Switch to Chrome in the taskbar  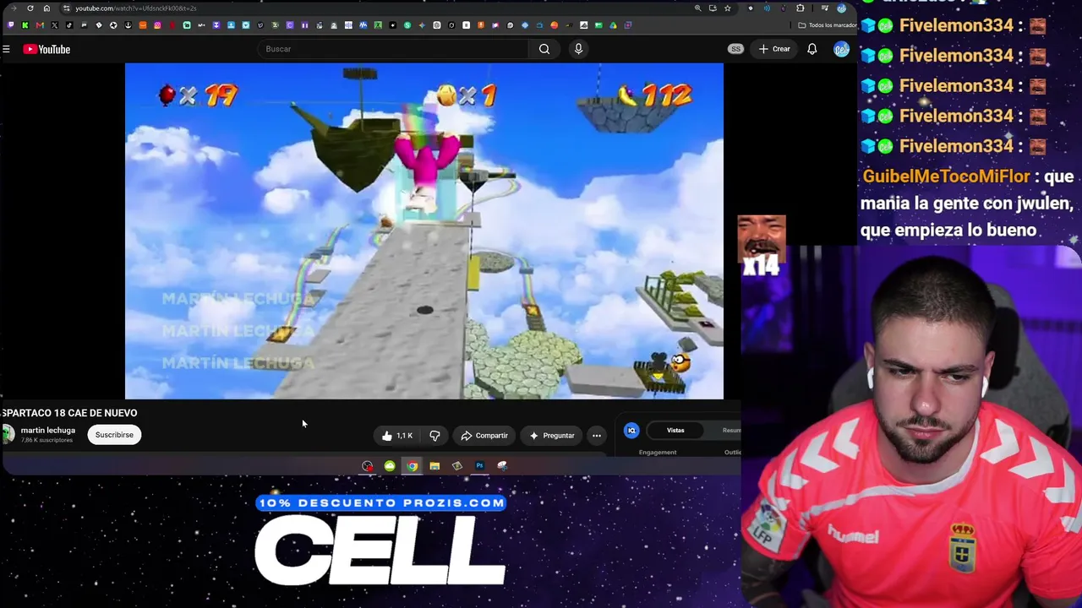(412, 466)
